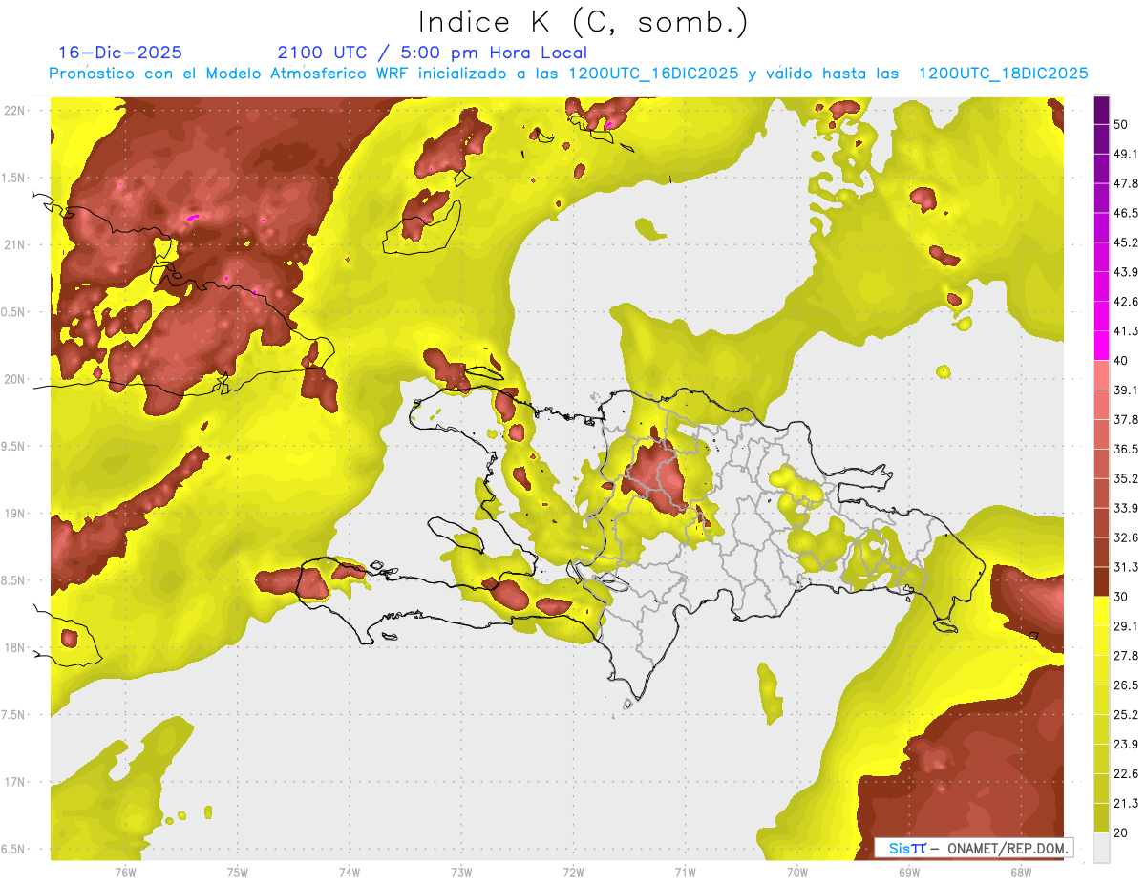Click the longitude axis label '74W'
The height and width of the screenshot is (885, 1146).
pos(350,873)
